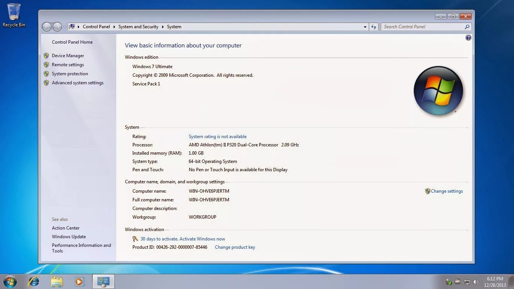Click the 1.00 GB installed memory value
514x289 pixels.
(196, 153)
